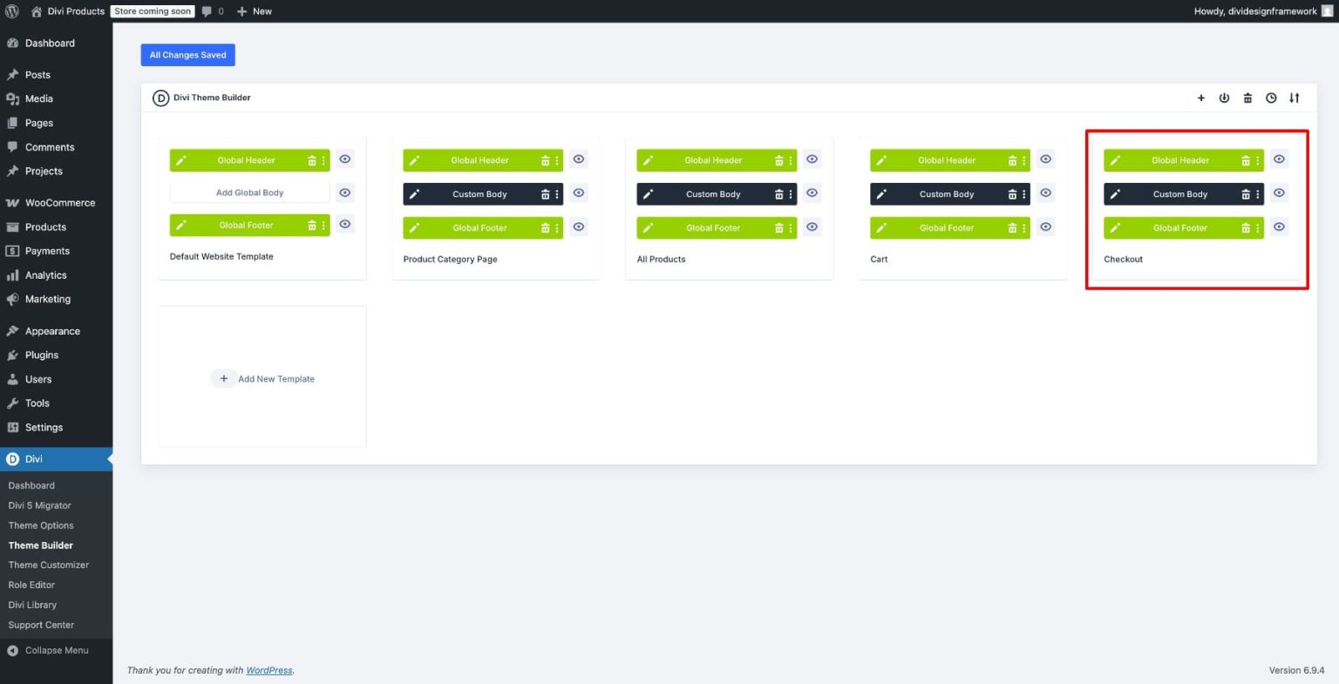Edit Global Footer in Default Website Template
Image resolution: width=1339 pixels, height=684 pixels.
(x=180, y=225)
